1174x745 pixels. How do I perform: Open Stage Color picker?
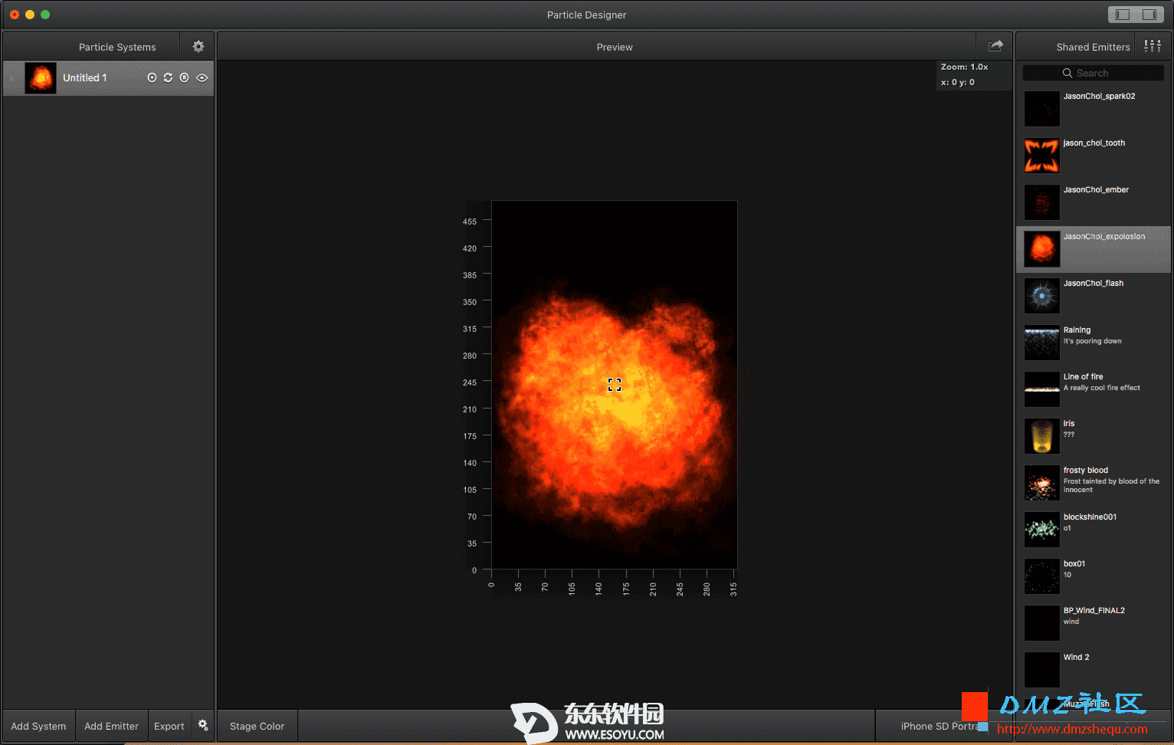tap(257, 726)
